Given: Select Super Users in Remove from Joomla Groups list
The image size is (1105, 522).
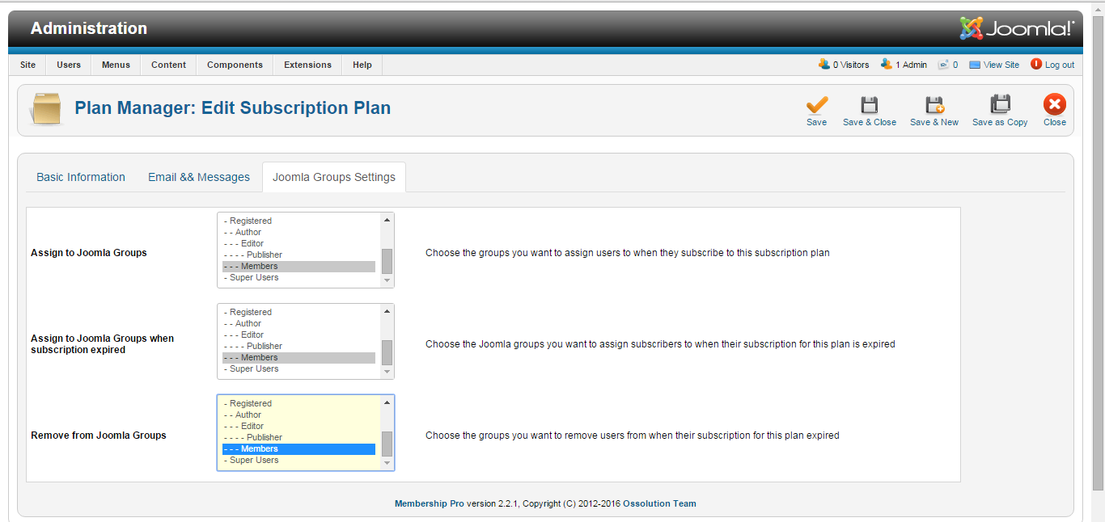Looking at the screenshot, I should coord(299,460).
